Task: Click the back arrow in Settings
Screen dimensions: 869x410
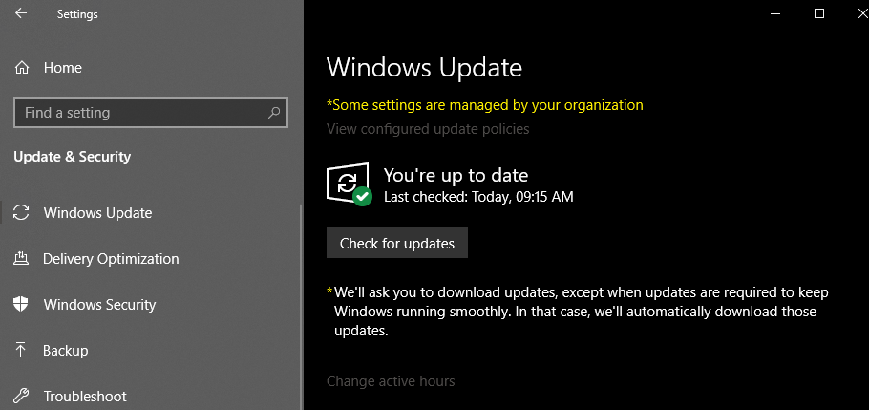Action: click(21, 14)
